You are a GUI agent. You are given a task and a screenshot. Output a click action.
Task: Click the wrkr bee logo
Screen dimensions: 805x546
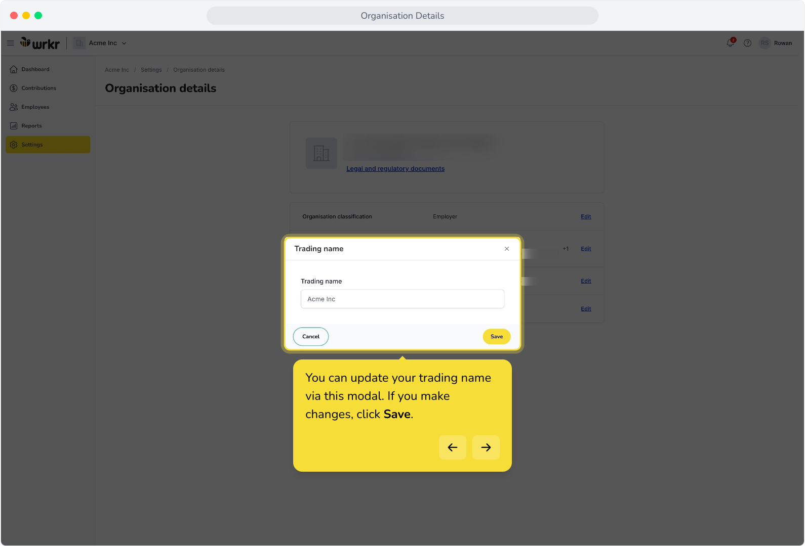(x=40, y=43)
